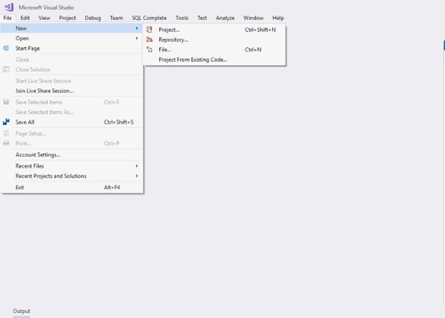Click the Ctrl+Shift+N shortcut label
Viewport: 445px width, 318px height.
click(260, 29)
